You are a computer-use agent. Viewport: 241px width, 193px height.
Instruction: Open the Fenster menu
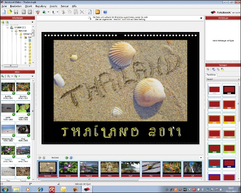click(65, 6)
